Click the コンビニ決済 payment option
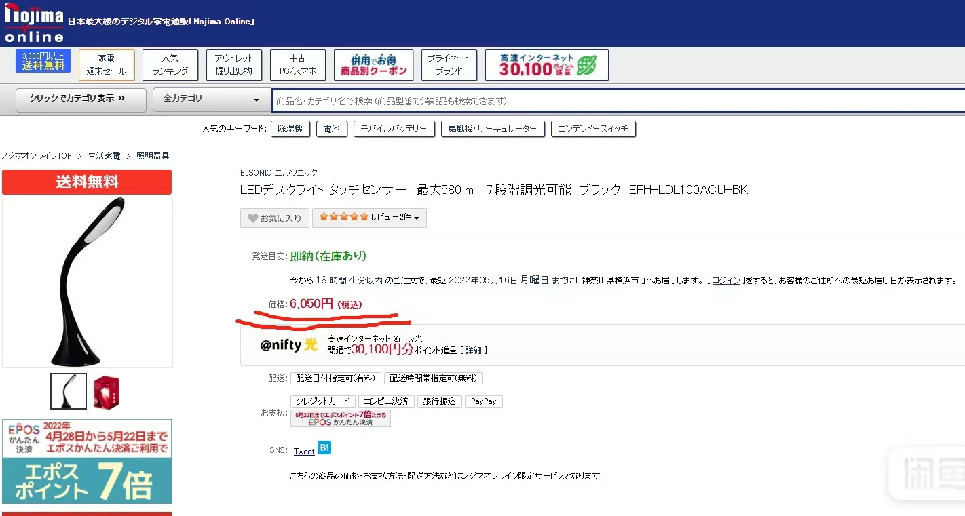Screen dimensions: 965x516 coord(386,401)
